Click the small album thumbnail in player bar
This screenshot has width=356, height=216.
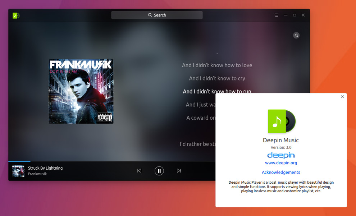coord(18,171)
